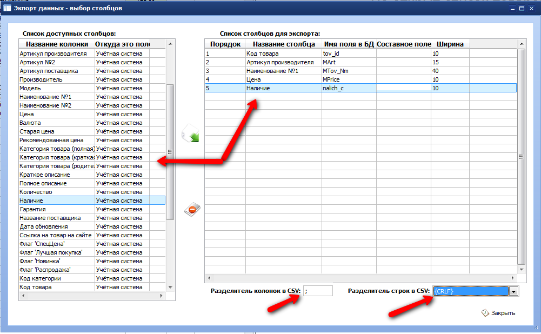Select the Артикул поставщика row
Image resolution: width=541 pixels, height=334 pixels.
click(x=92, y=71)
